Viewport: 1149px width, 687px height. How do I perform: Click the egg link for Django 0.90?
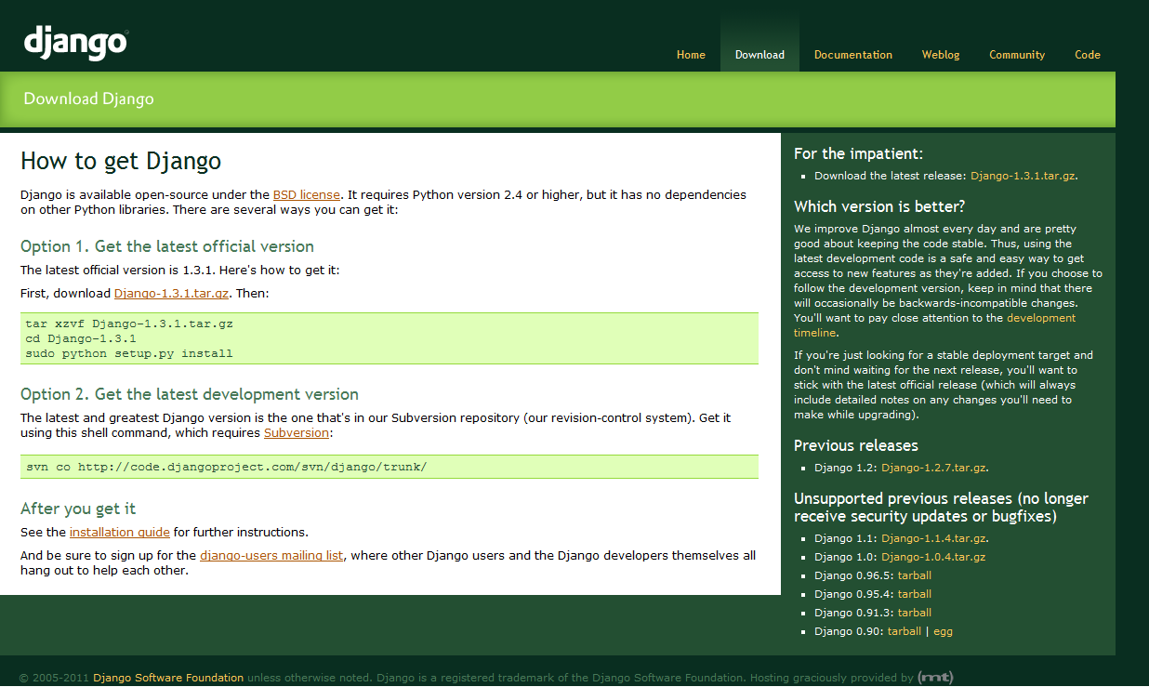[943, 631]
